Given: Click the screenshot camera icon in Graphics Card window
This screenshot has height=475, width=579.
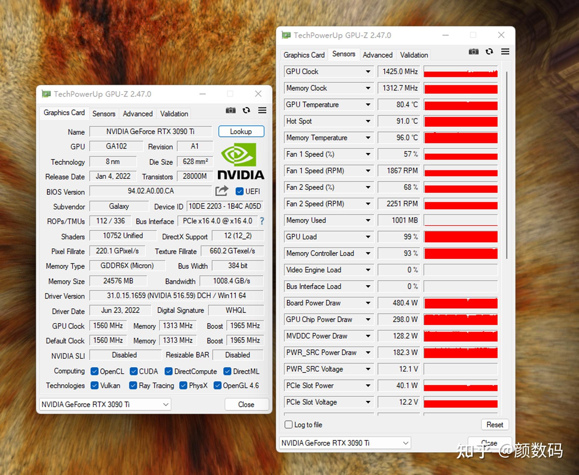Looking at the screenshot, I should click(231, 110).
